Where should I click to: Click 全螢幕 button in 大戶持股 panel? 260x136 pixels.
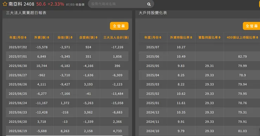pyautogui.click(x=251, y=26)
